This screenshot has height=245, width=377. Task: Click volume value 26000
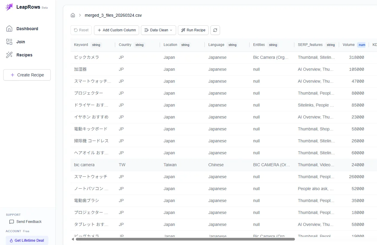pyautogui.click(x=358, y=141)
